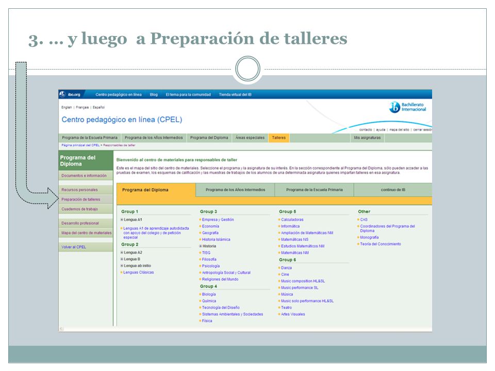Image resolution: width=495 pixels, height=371 pixels.
Task: Expand the Historia tree item
Action: pos(200,246)
